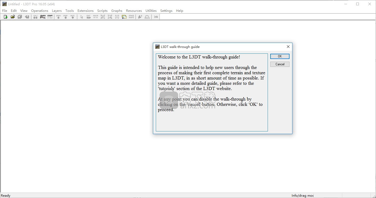The width and height of the screenshot is (376, 198).
Task: Click the 'Ready' status bar text
Action: click(6, 196)
